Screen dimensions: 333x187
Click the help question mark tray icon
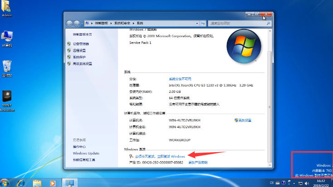coord(283,182)
